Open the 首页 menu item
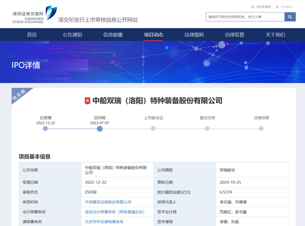The height and width of the screenshot is (226, 305). tap(32, 35)
